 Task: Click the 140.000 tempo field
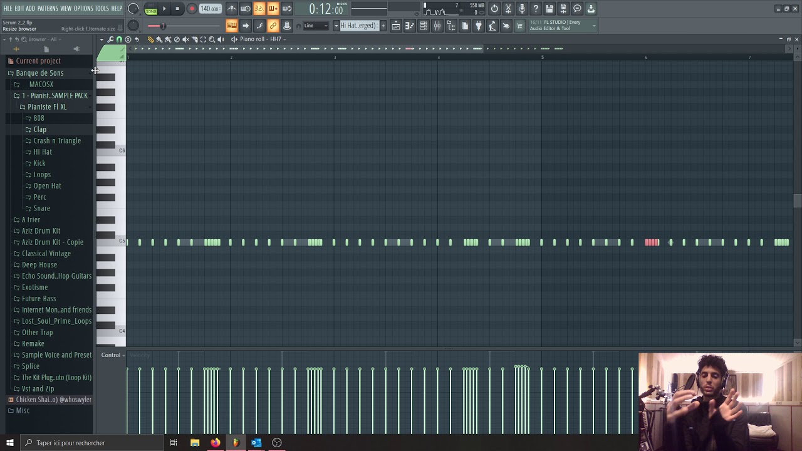coord(210,9)
